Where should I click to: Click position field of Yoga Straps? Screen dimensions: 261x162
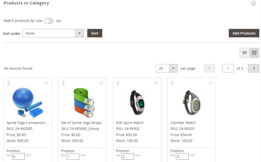pyautogui.click(x=73, y=156)
